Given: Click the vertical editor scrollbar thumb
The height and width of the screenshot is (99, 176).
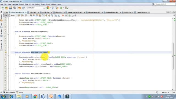Looking at the screenshot, I should click(173, 56).
